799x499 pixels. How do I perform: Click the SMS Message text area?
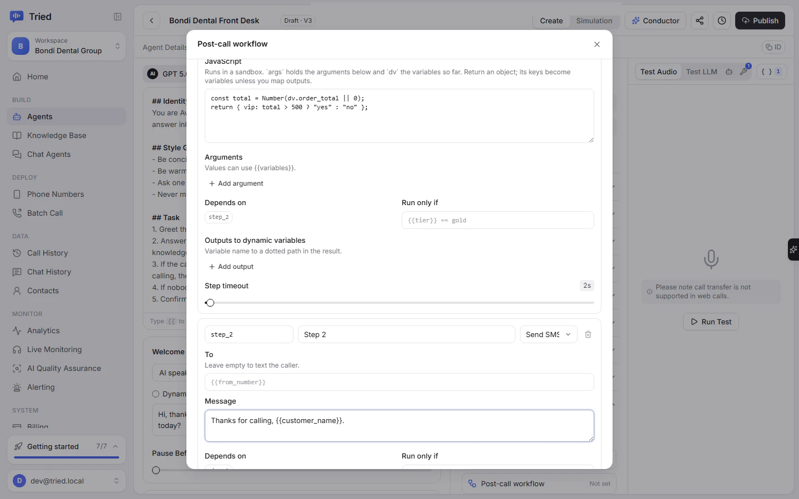[399, 426]
